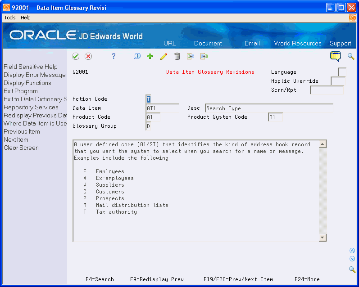Open the Email banner link
Screen dimensions: 359x287
pos(252,44)
